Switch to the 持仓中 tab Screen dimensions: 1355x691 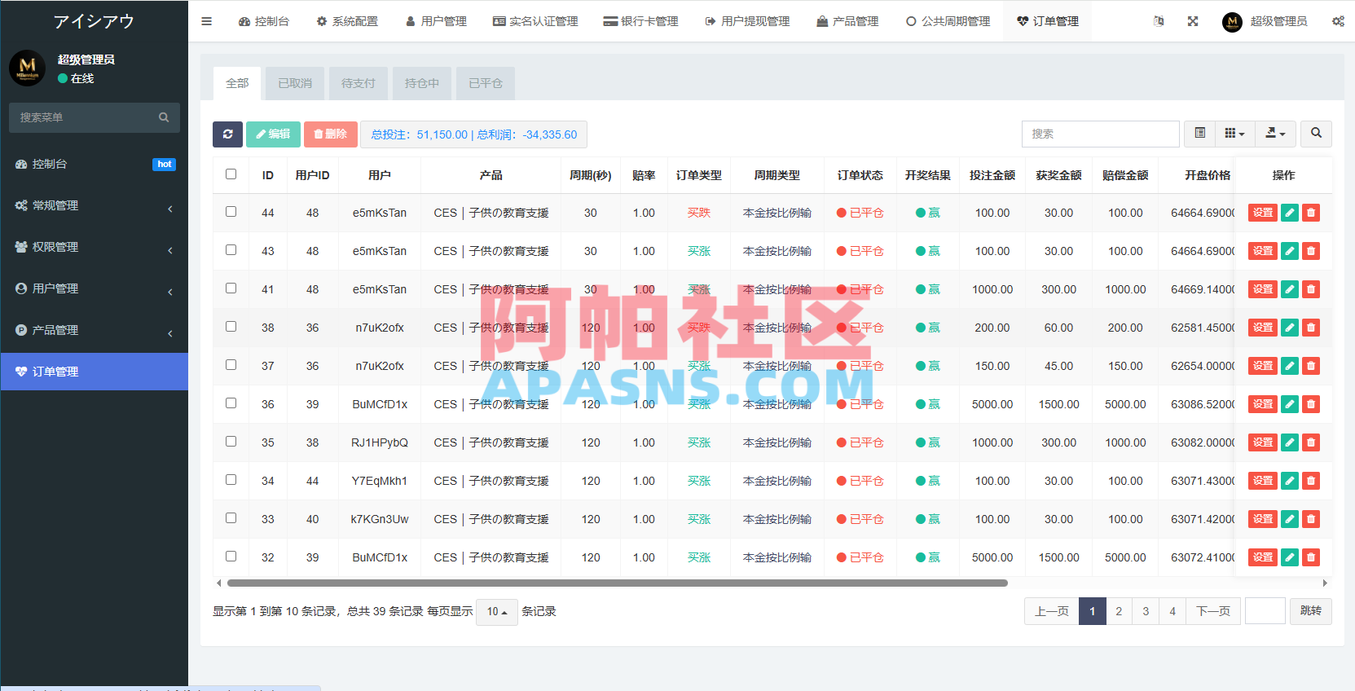(422, 83)
